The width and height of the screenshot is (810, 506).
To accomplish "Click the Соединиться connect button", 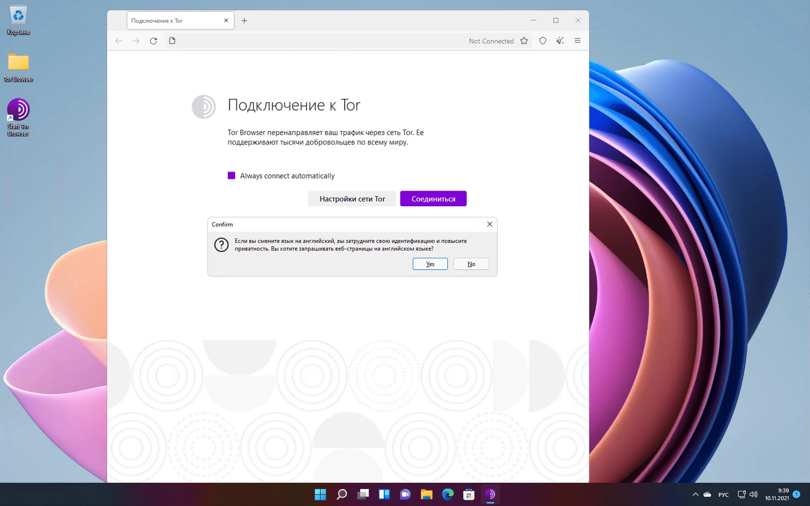I will click(x=433, y=199).
